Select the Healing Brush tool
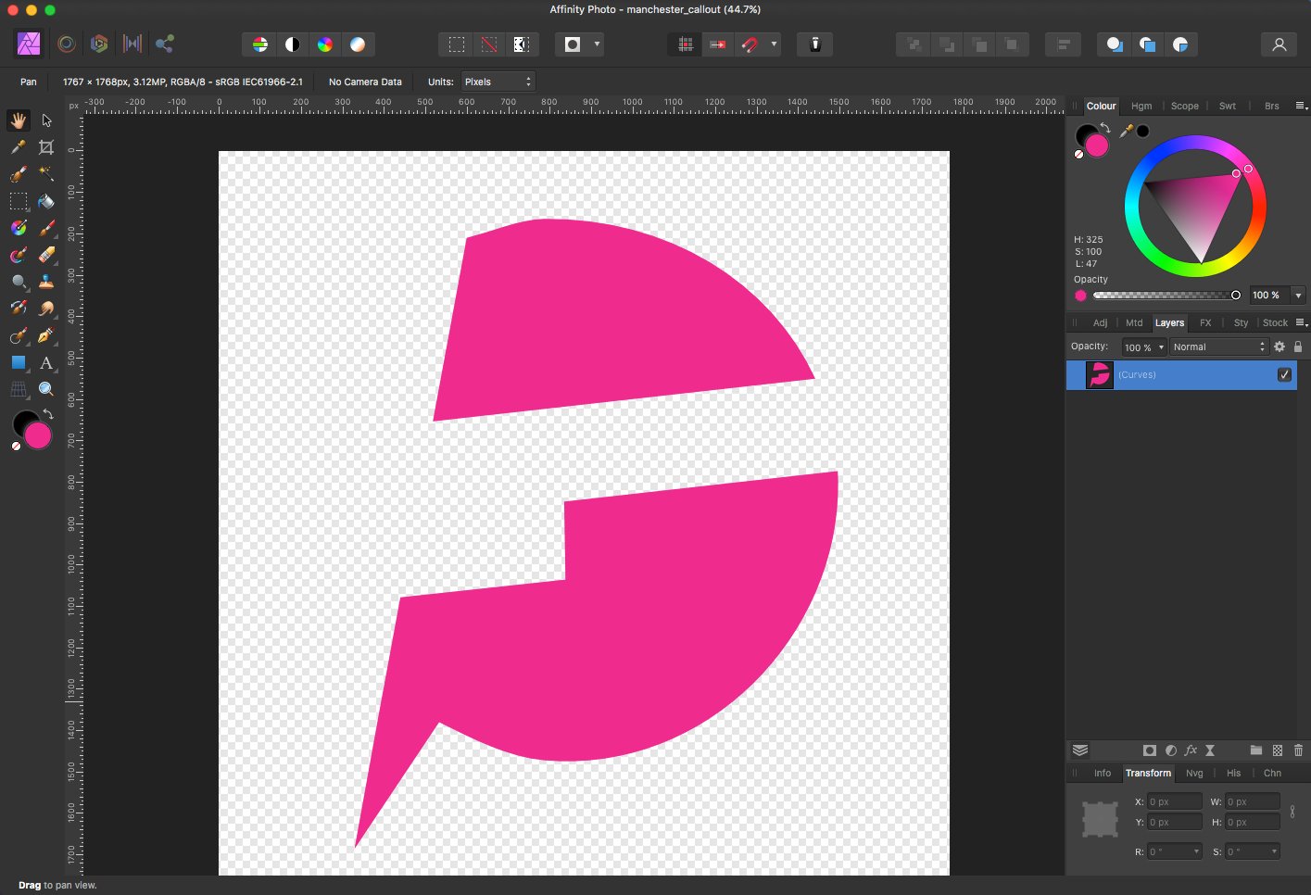The image size is (1311, 895). click(19, 335)
